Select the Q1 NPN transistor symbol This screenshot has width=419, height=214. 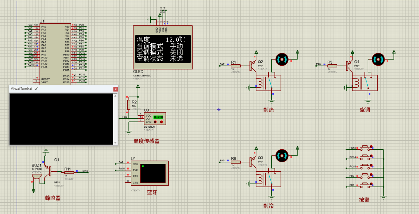[50, 170]
